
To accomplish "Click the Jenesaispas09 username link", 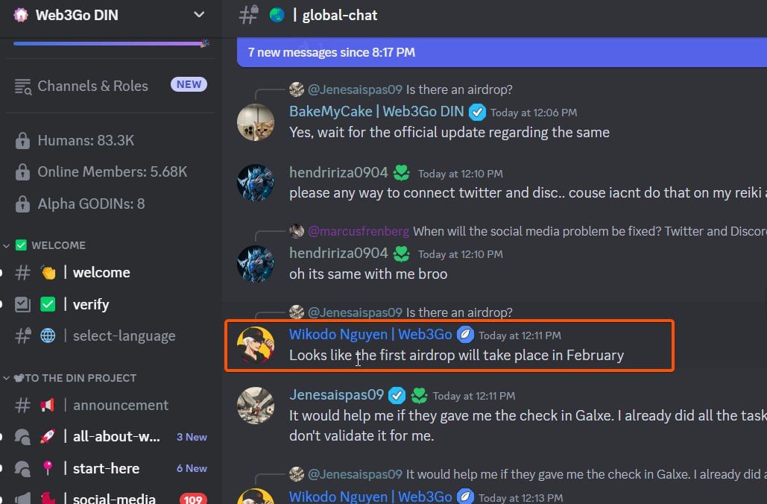I will pyautogui.click(x=336, y=395).
